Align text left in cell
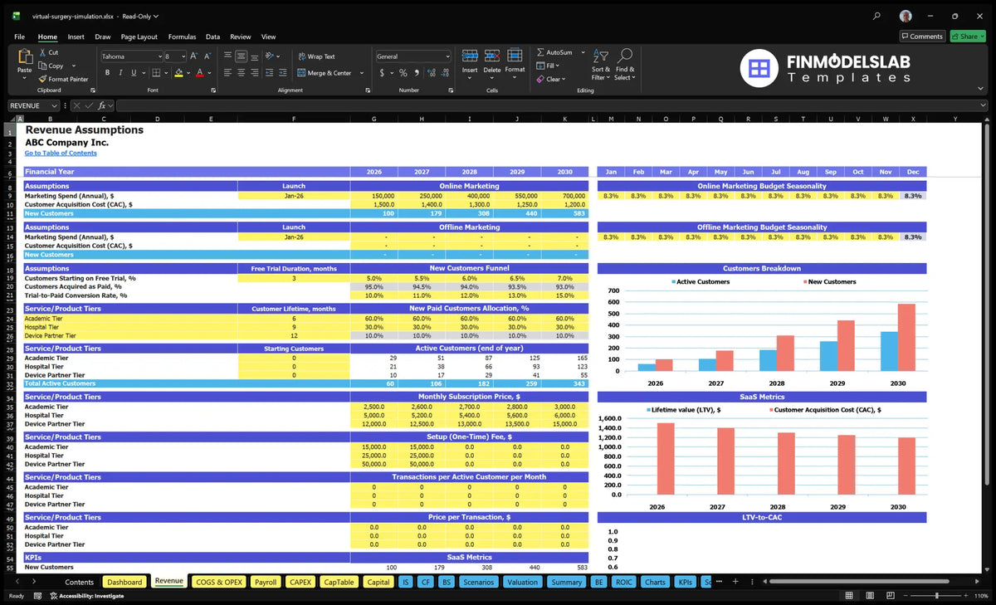 [227, 73]
